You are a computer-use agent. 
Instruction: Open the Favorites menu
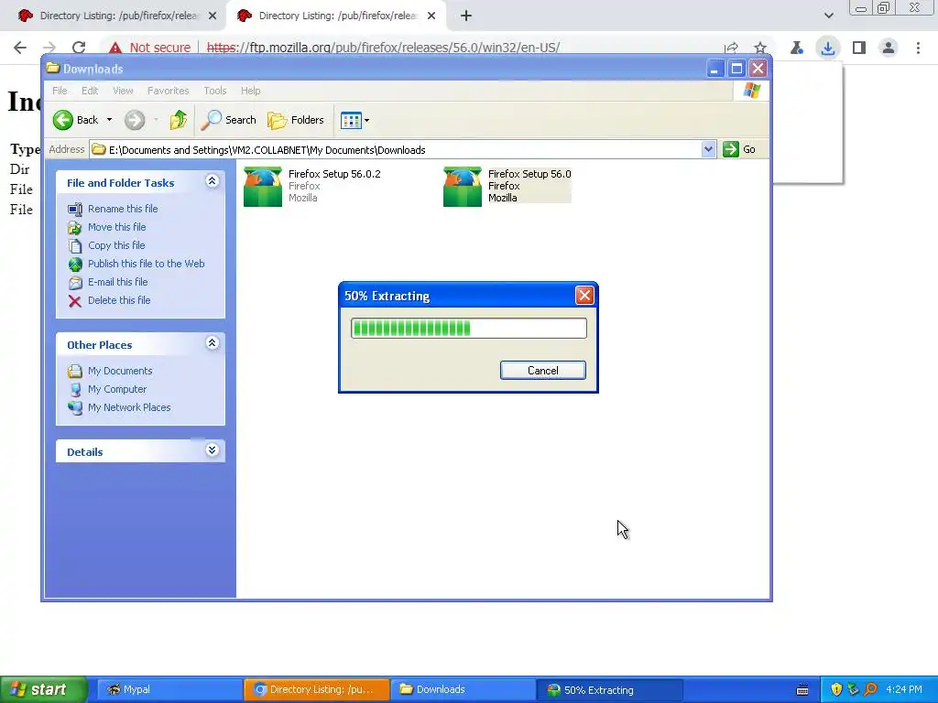[169, 91]
